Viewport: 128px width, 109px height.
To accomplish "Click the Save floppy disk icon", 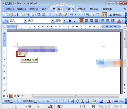I will 16,15.
